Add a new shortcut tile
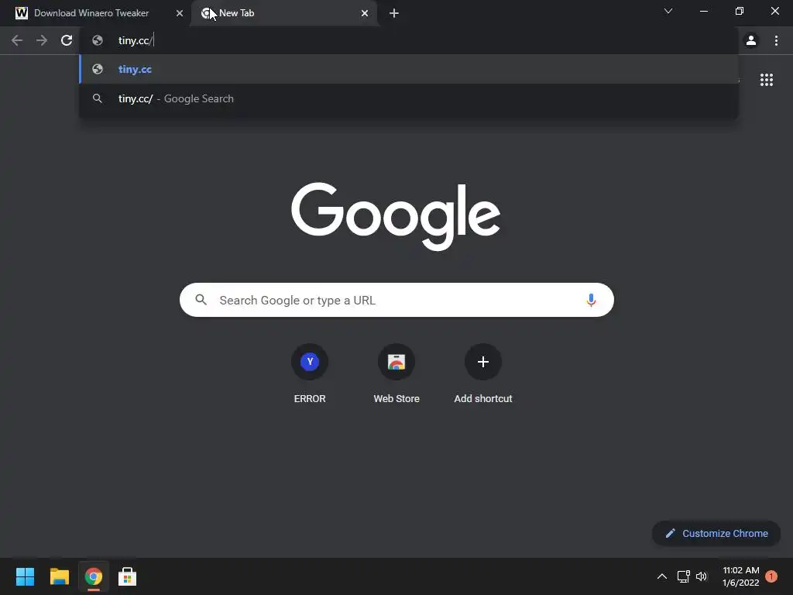Viewport: 793px width, 595px height. pyautogui.click(x=483, y=374)
